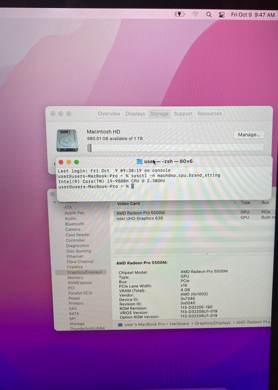Click the Terminal command prompt cursor
The width and height of the screenshot is (278, 390).
pyautogui.click(x=132, y=186)
